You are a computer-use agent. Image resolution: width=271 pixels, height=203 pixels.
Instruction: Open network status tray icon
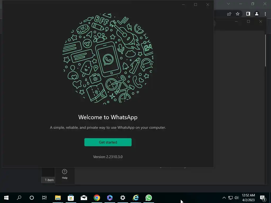[x=231, y=198]
